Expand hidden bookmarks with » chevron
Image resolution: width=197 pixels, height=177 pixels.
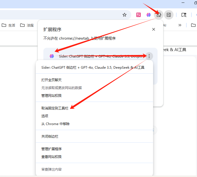(180, 25)
